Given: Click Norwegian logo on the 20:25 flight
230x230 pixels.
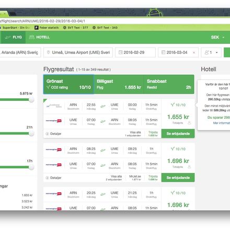Looking at the screenshot, I should pyautogui.click(x=54, y=193).
